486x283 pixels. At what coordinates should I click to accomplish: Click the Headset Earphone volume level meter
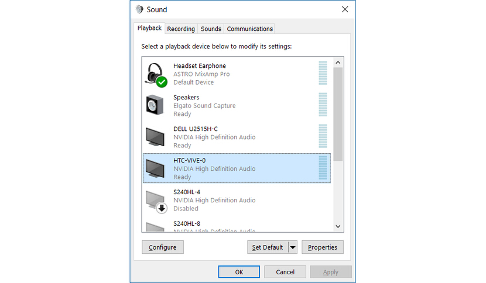tap(323, 73)
